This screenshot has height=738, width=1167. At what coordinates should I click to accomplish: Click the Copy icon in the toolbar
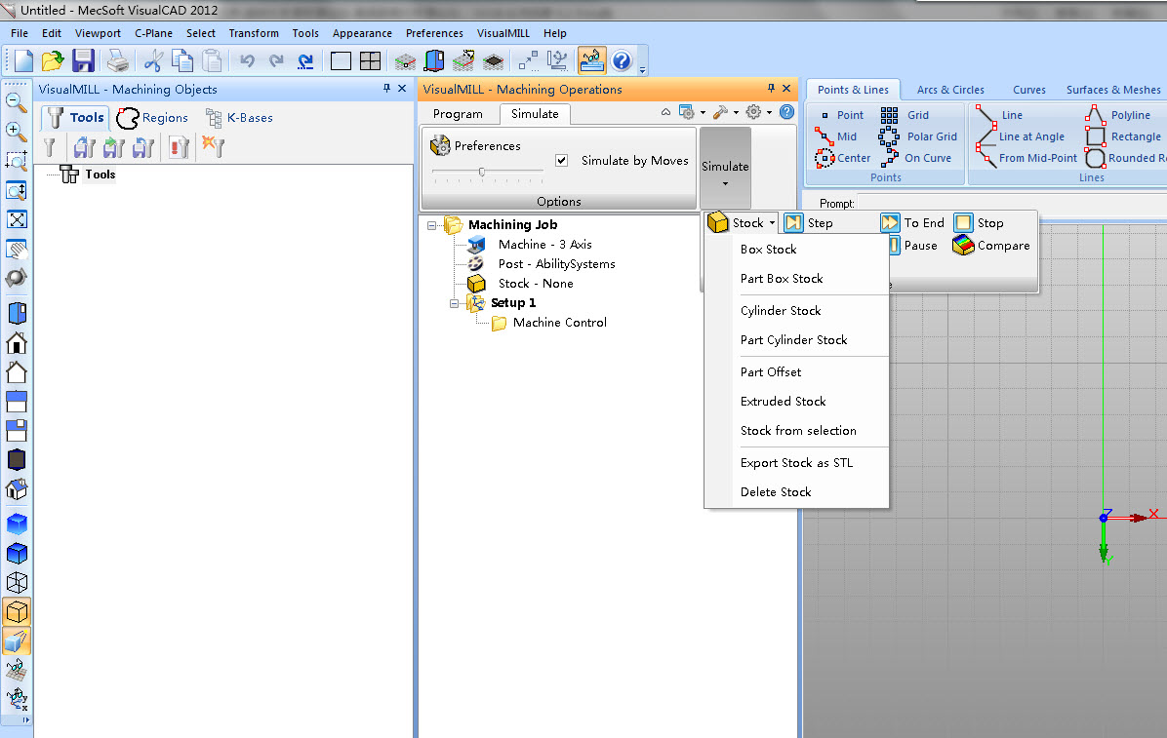(182, 60)
